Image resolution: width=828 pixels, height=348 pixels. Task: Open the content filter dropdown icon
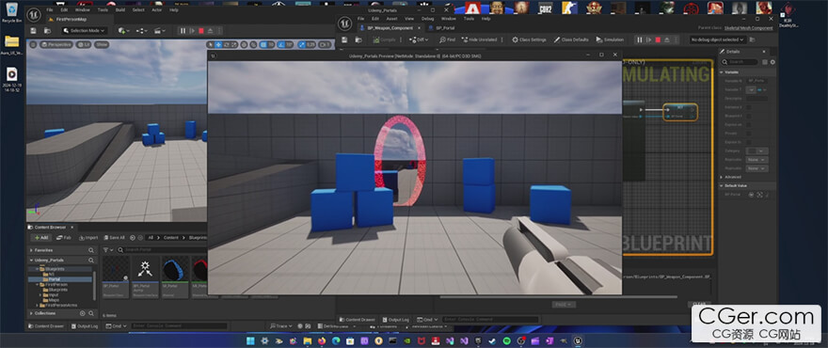tap(107, 250)
